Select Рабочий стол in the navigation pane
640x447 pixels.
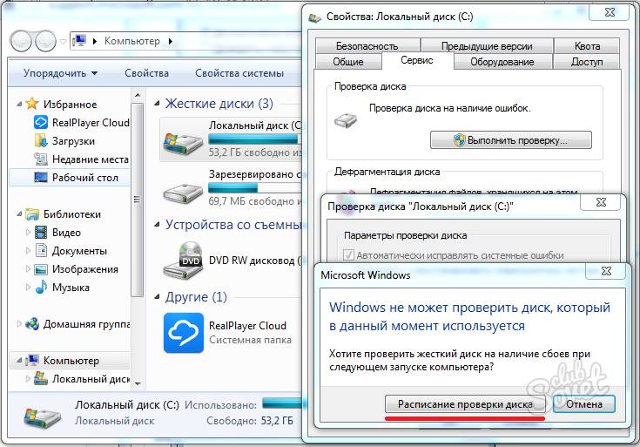(70, 178)
